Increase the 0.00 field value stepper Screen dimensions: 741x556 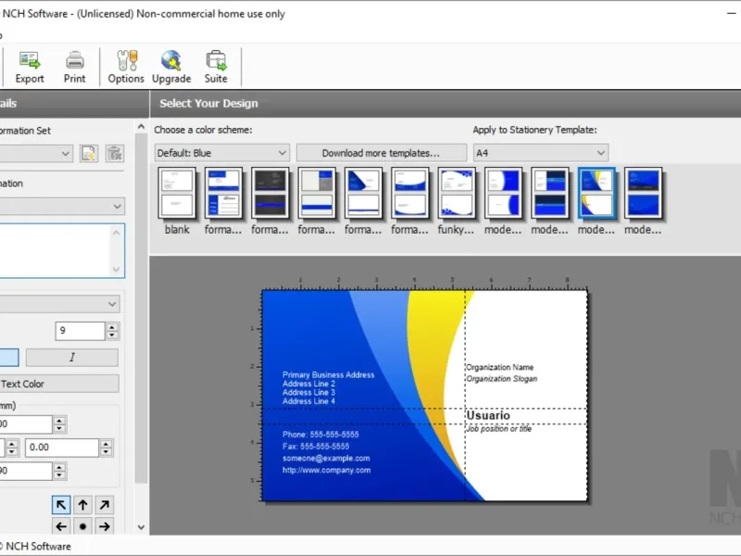(x=107, y=443)
